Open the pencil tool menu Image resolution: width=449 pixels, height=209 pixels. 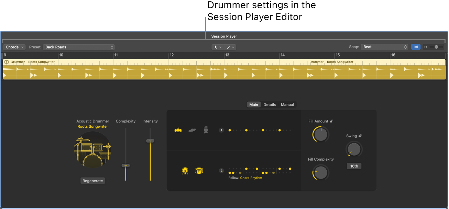[230, 47]
